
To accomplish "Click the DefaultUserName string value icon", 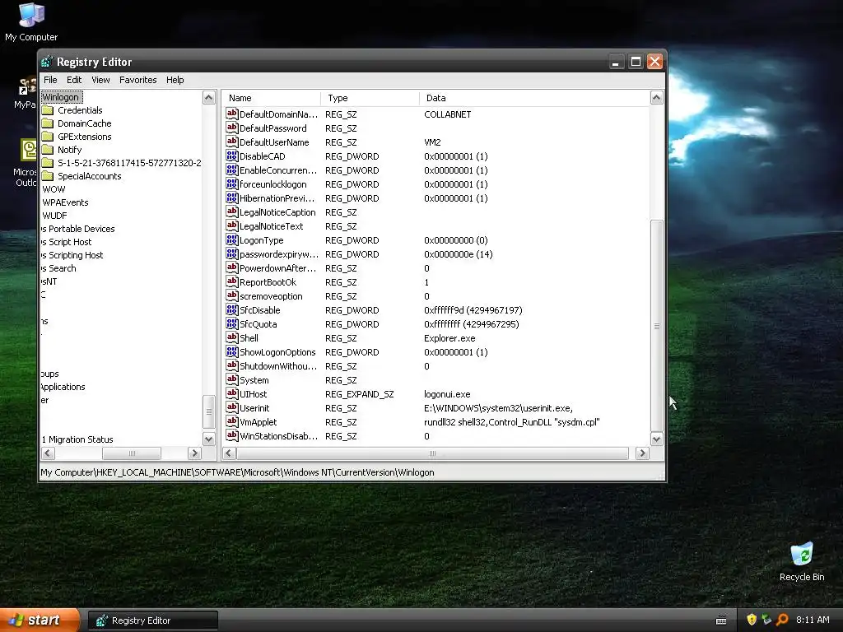I will [x=231, y=142].
